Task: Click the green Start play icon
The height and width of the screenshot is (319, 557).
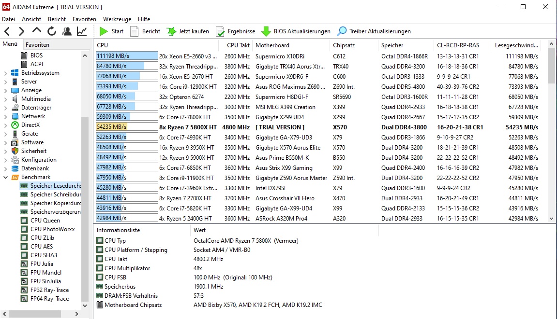Action: (104, 31)
